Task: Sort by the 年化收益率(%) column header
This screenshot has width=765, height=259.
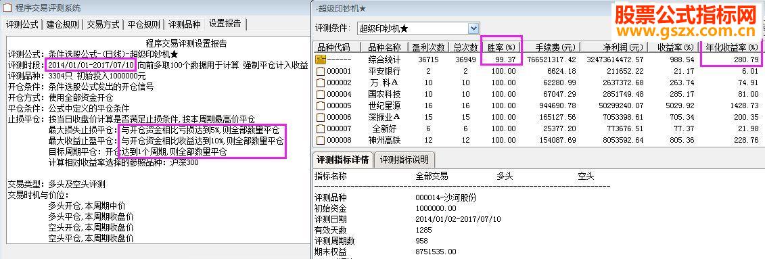Action: [x=731, y=47]
